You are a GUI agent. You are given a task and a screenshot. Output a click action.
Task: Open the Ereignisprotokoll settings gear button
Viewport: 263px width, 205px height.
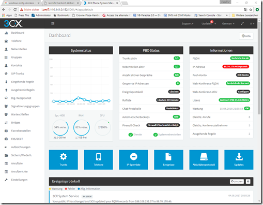[x=248, y=181]
